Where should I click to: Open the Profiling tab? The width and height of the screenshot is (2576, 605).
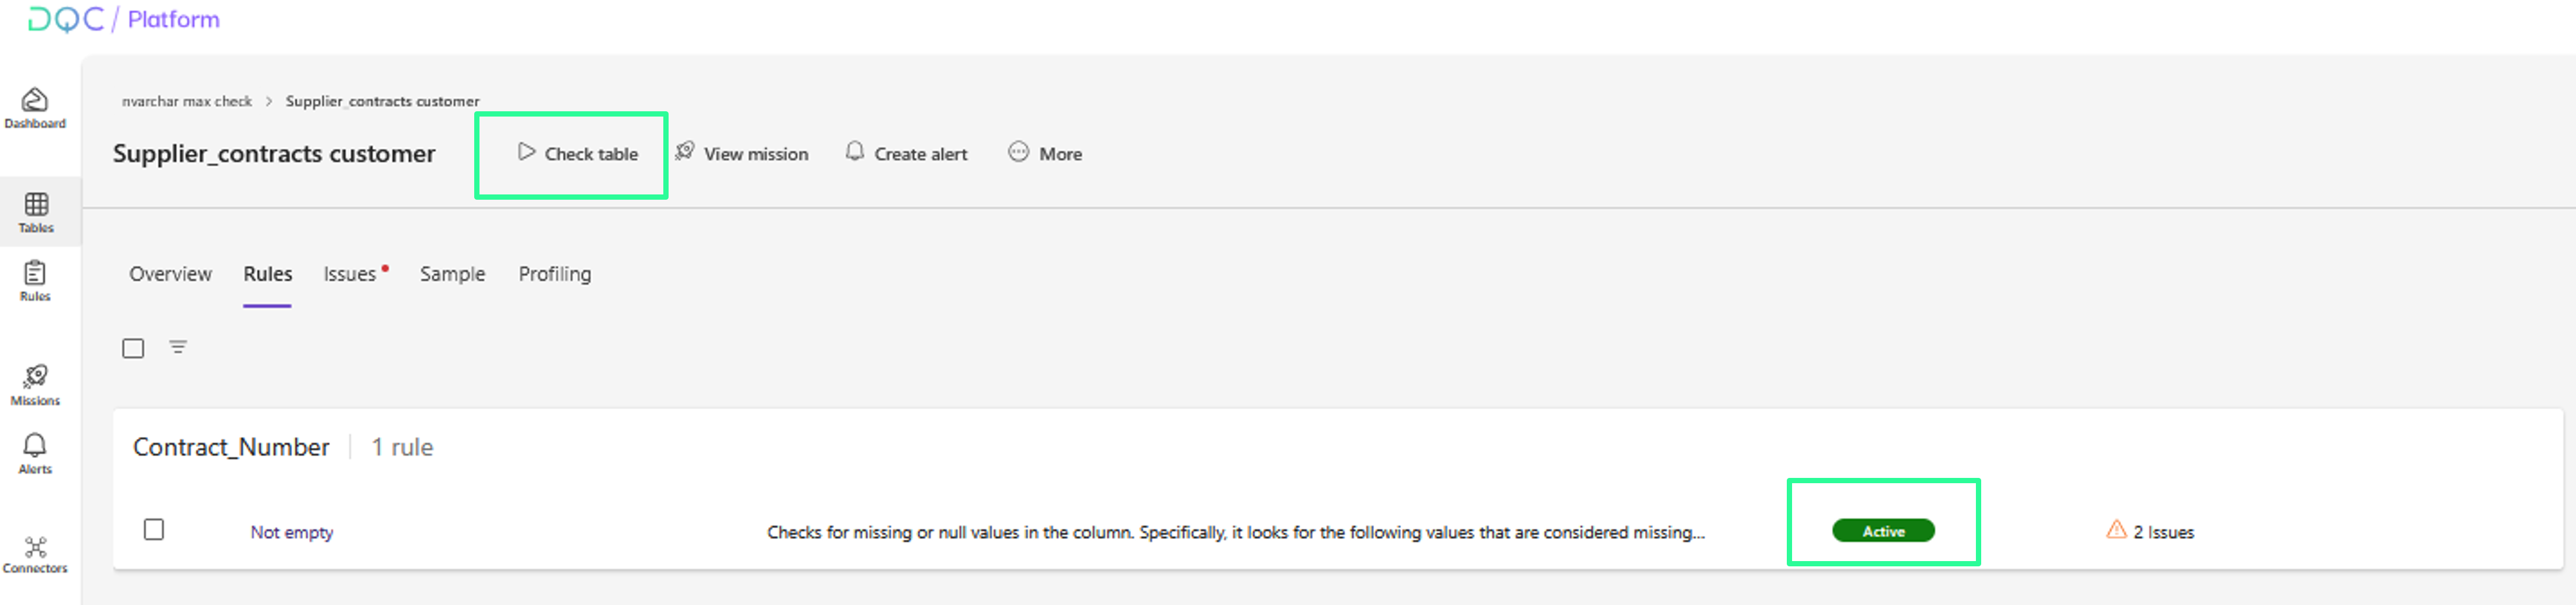[x=554, y=274]
